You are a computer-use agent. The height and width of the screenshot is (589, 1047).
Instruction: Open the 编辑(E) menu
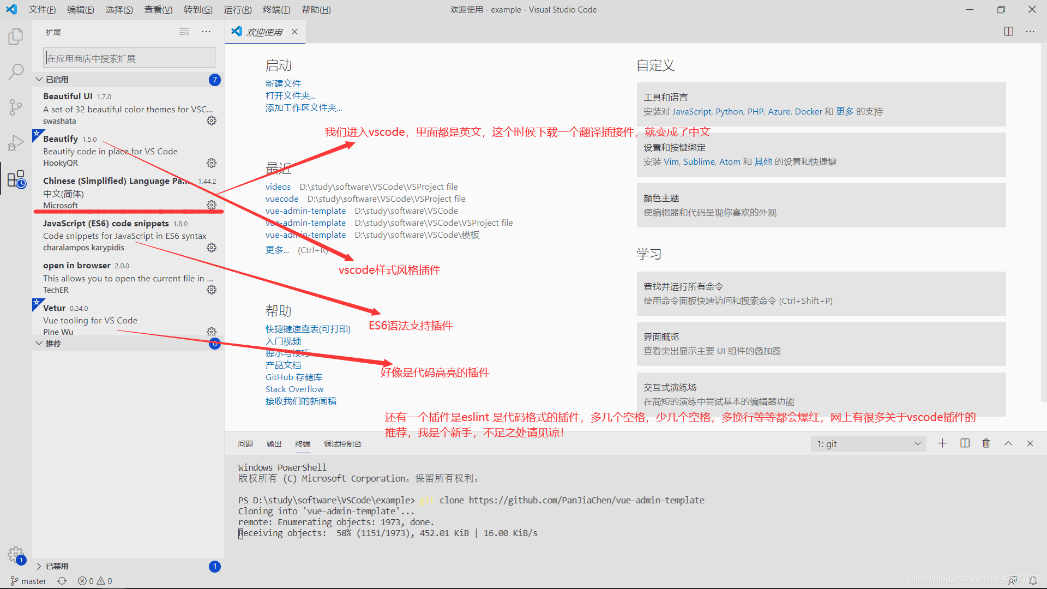click(x=80, y=10)
